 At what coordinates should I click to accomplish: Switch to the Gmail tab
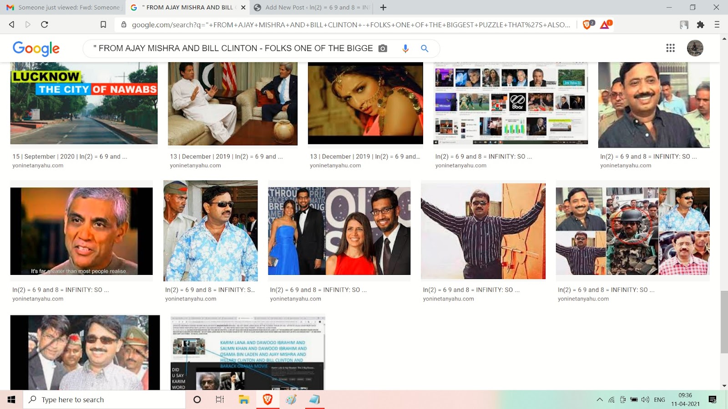[63, 7]
